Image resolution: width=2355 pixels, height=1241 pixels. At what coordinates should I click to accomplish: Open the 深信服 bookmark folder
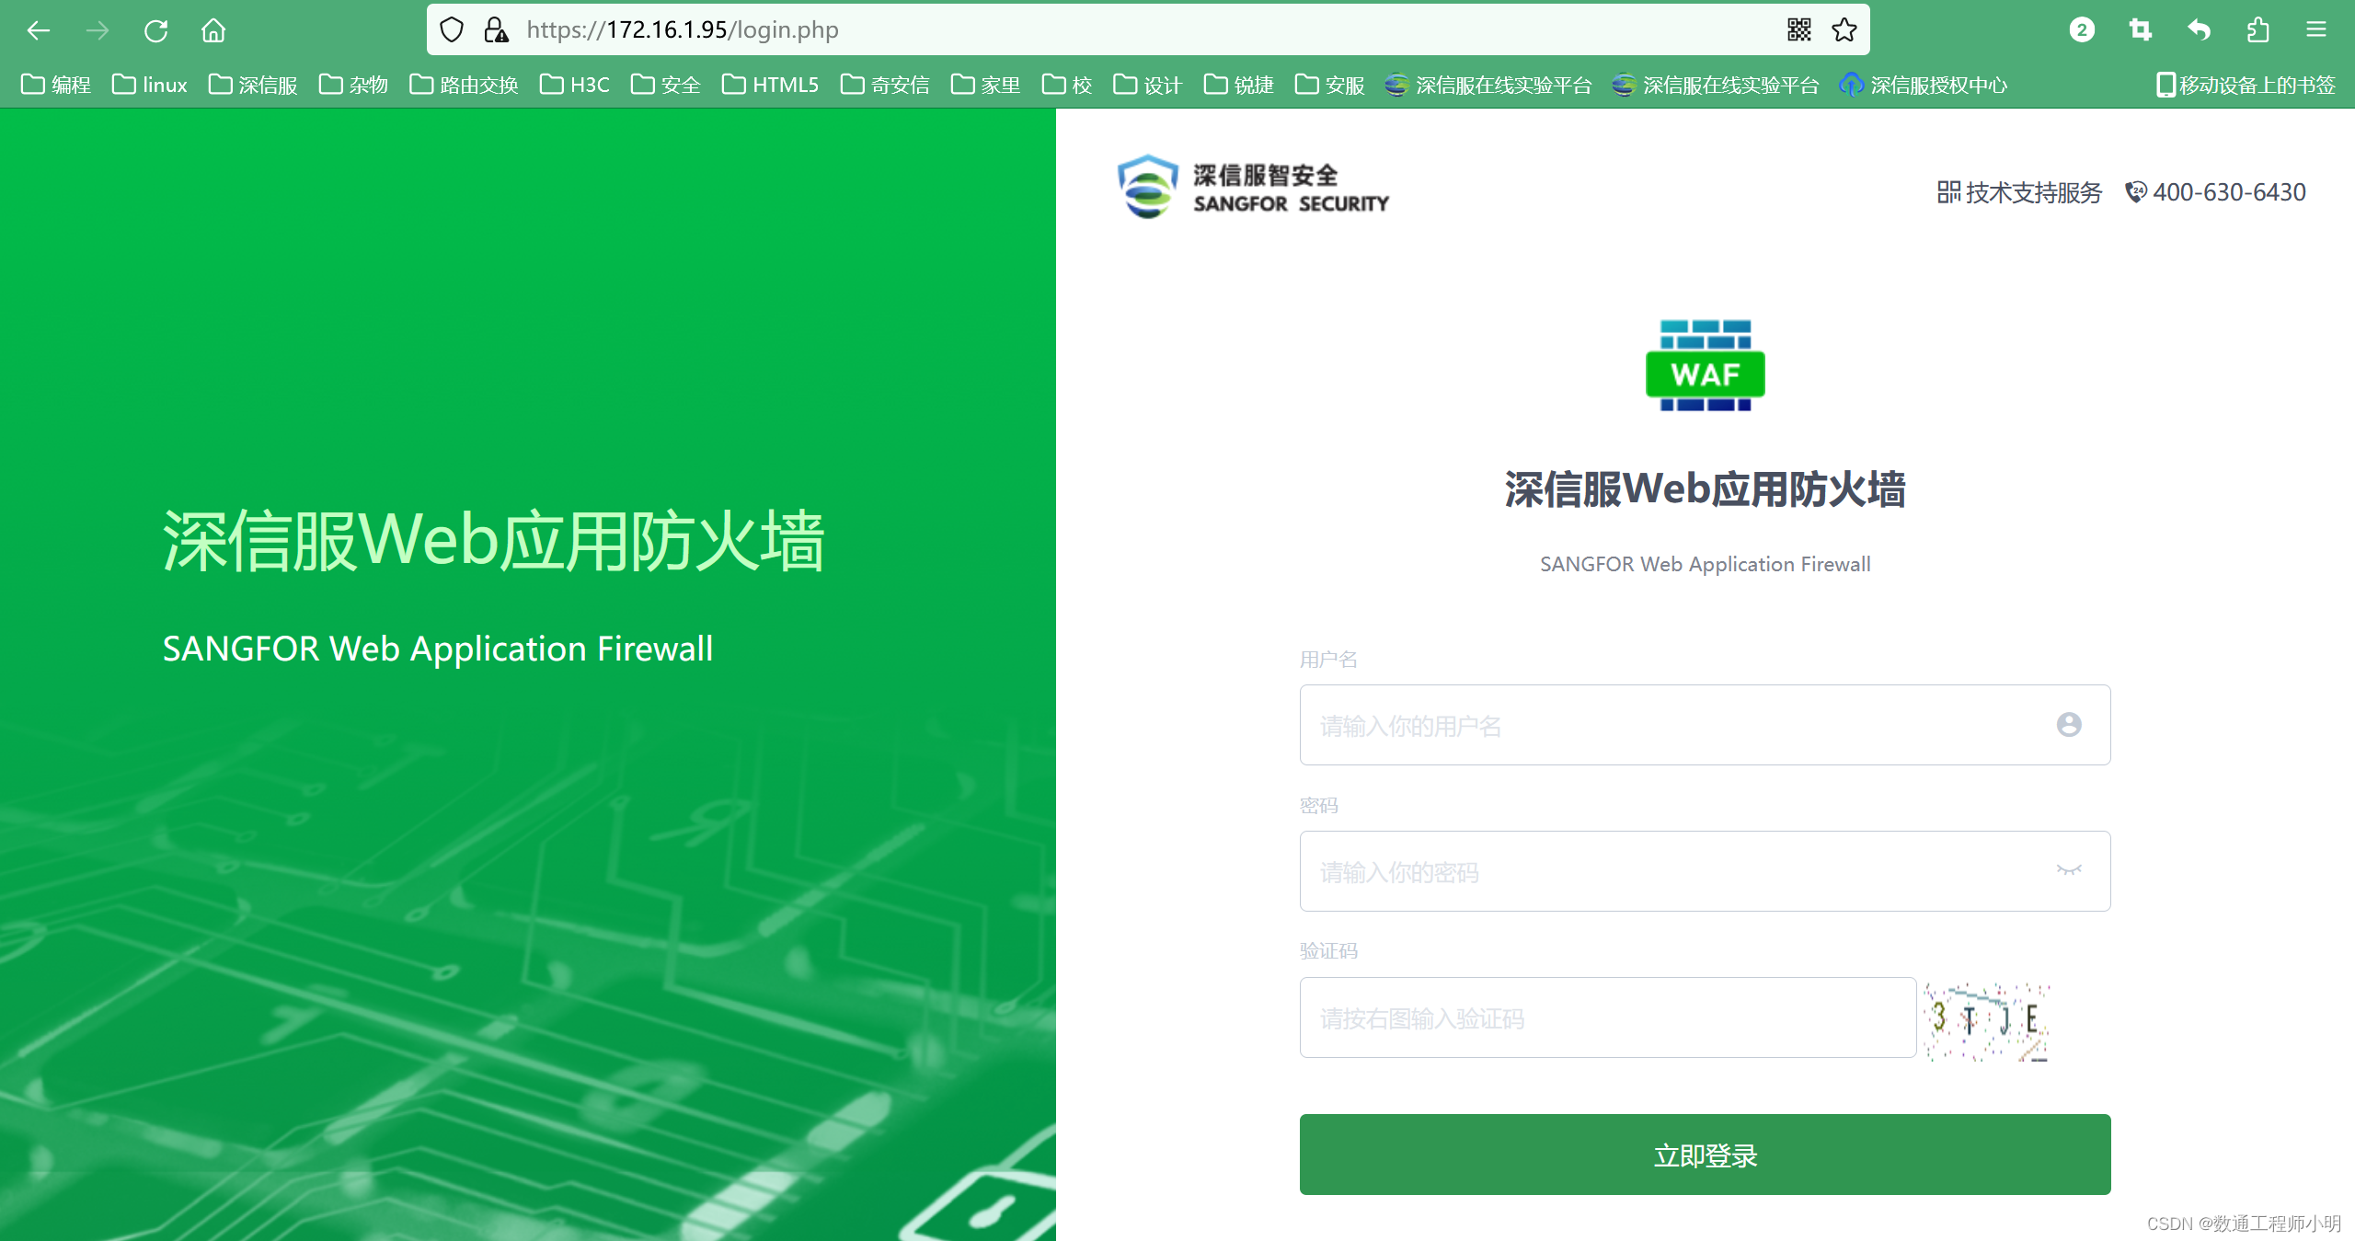(x=253, y=85)
